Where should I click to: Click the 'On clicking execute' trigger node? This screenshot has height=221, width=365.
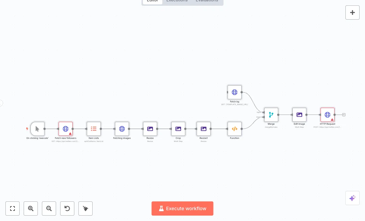[x=37, y=129]
